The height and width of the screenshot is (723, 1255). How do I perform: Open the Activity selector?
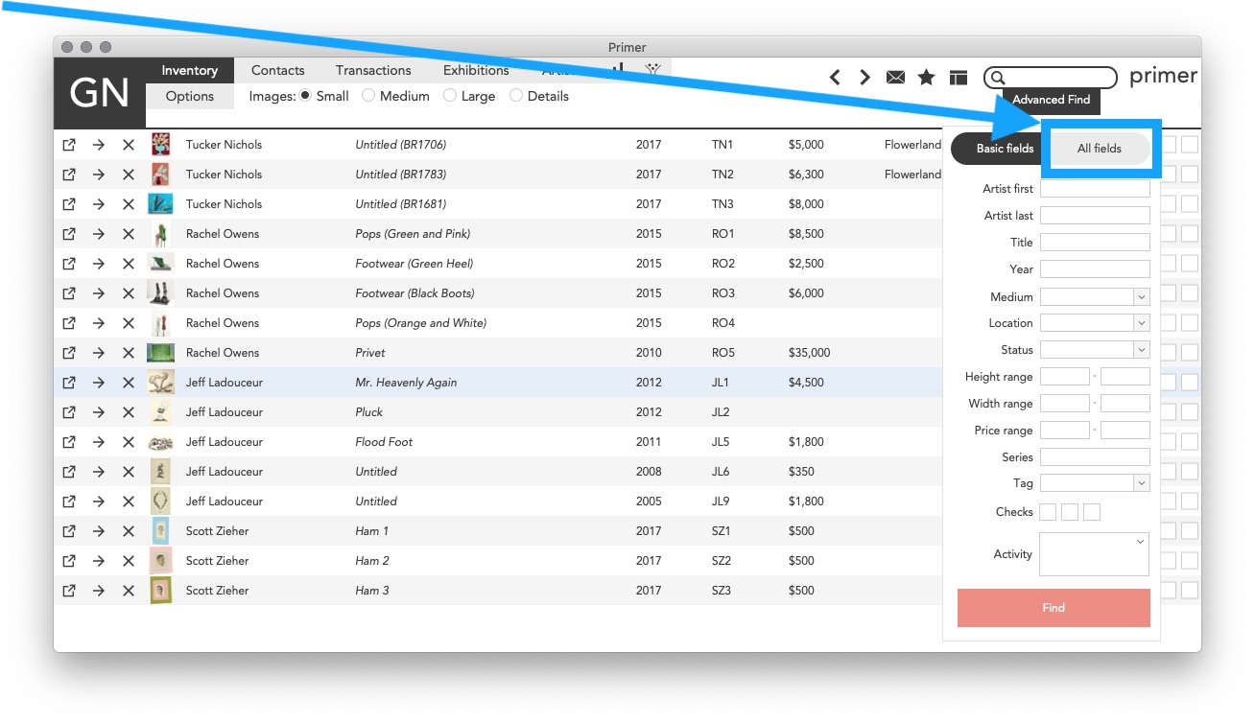[x=1094, y=554]
